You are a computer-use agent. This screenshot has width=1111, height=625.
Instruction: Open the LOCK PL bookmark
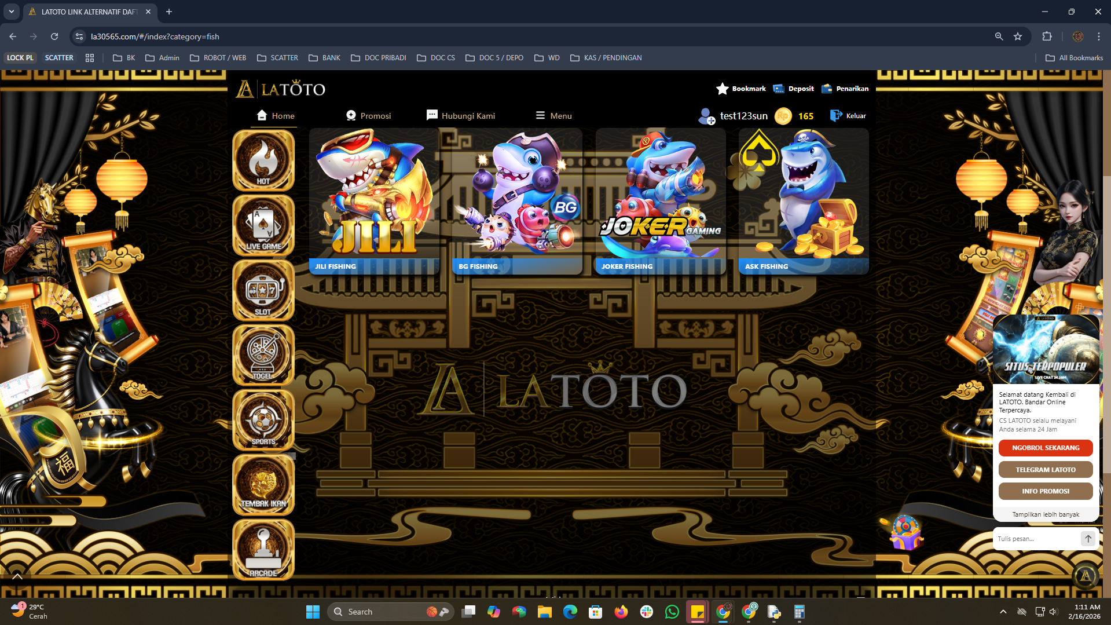(x=20, y=58)
